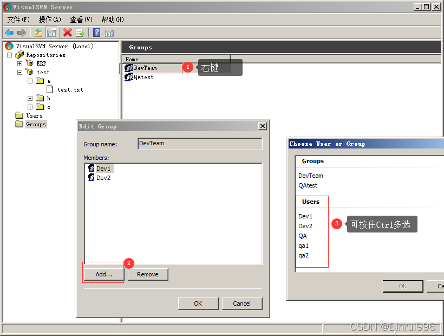Collapse the test repository node

click(x=20, y=72)
